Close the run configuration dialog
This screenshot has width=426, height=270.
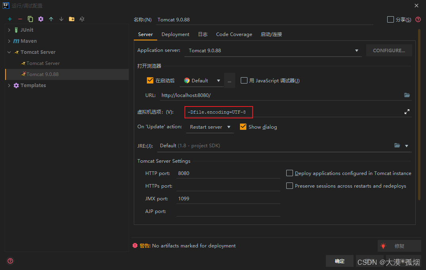(416, 6)
